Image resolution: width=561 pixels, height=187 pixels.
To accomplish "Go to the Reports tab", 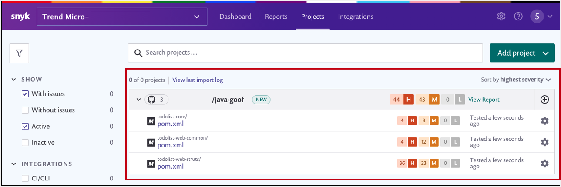I will click(x=276, y=17).
